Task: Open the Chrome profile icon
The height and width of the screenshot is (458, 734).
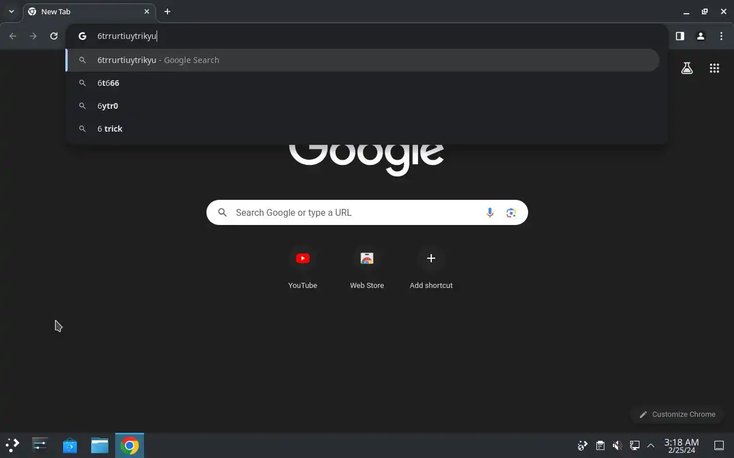Action: coord(700,36)
